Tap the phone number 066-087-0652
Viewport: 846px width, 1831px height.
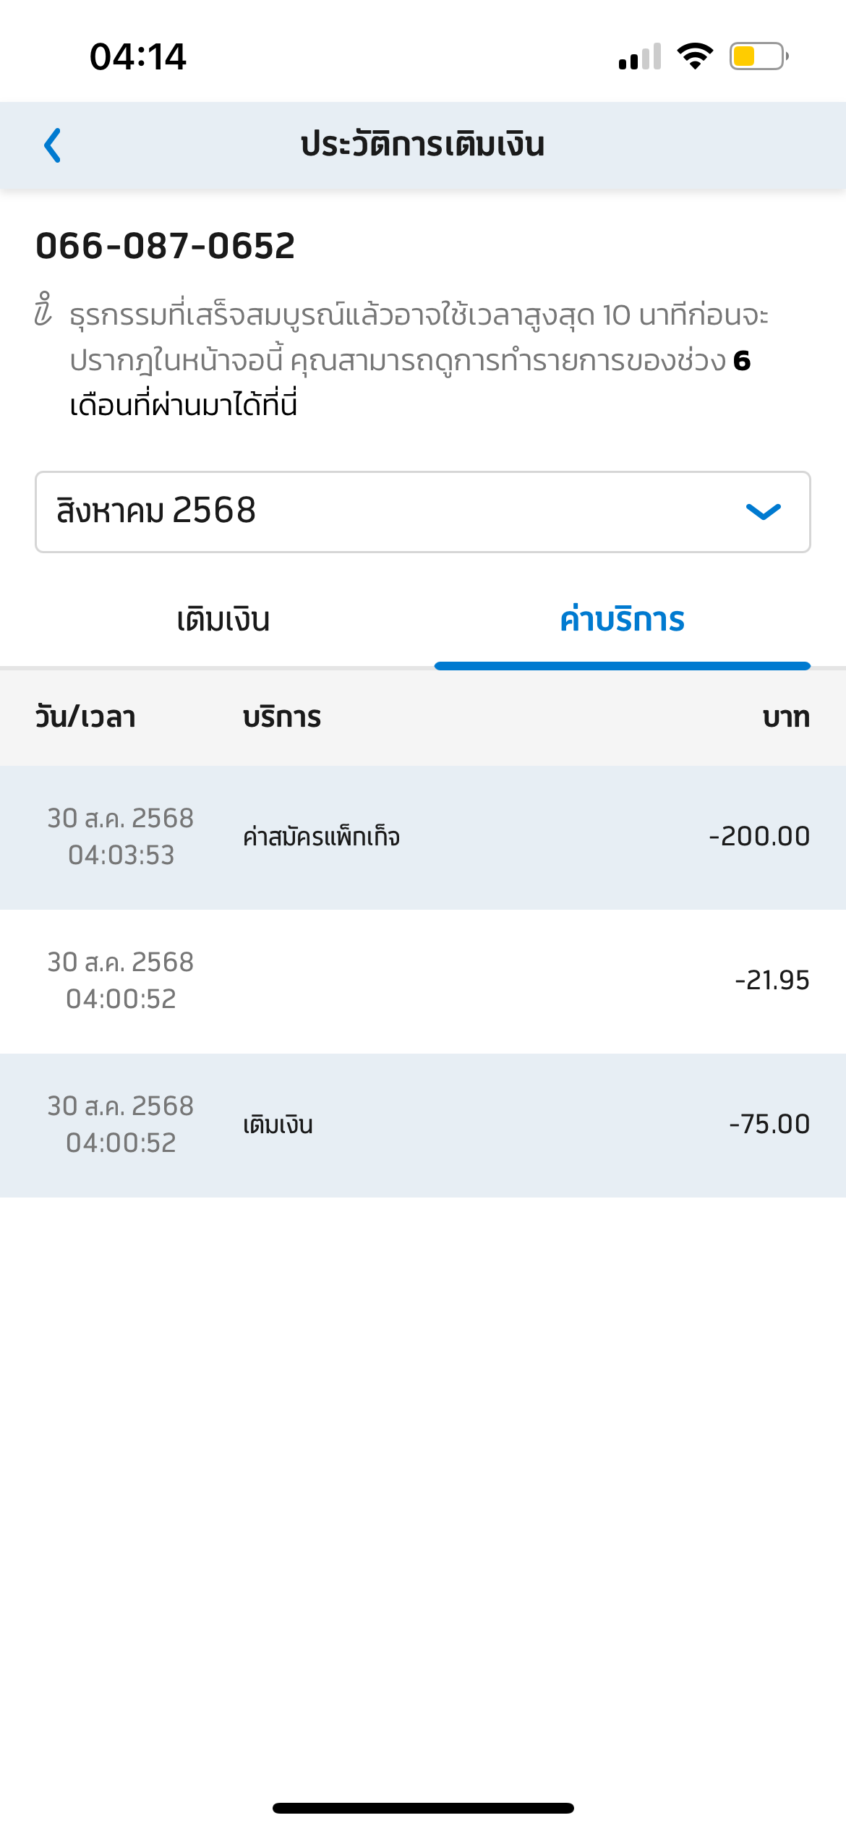(x=166, y=246)
